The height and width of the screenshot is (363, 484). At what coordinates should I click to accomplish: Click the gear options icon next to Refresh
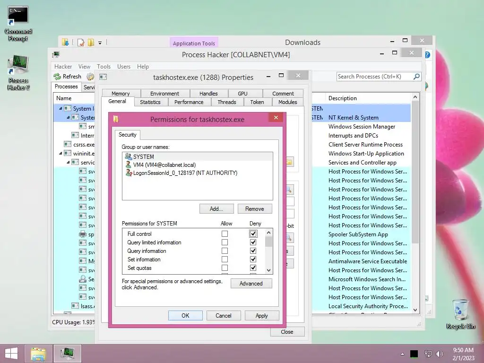[x=90, y=77]
